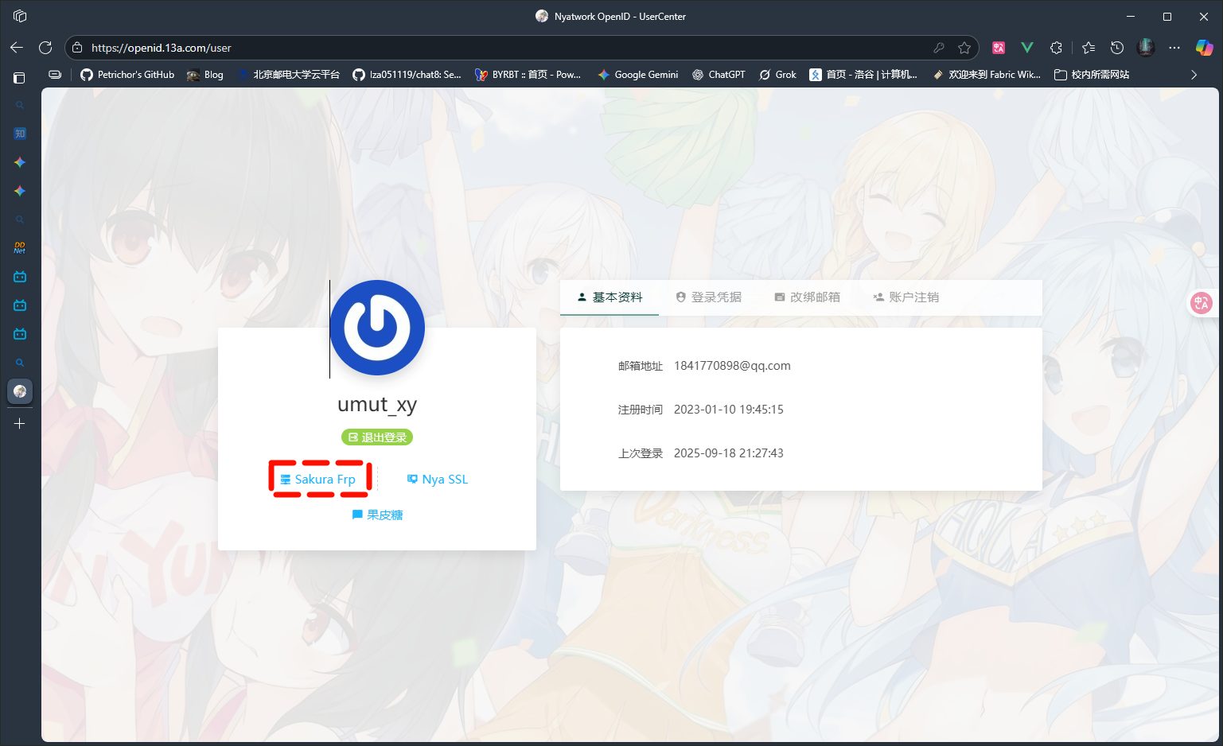Open the Sakura Frp link

pyautogui.click(x=320, y=478)
